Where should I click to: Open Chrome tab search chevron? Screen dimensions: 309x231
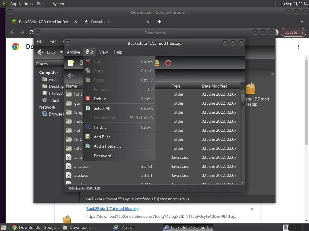click(x=301, y=22)
